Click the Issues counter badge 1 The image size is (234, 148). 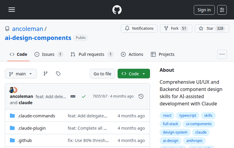pyautogui.click(x=60, y=54)
